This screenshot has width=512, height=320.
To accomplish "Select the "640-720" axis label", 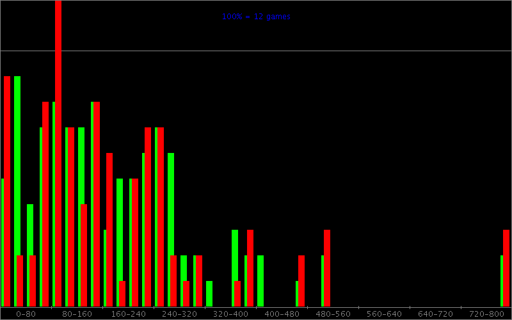I will point(435,314).
